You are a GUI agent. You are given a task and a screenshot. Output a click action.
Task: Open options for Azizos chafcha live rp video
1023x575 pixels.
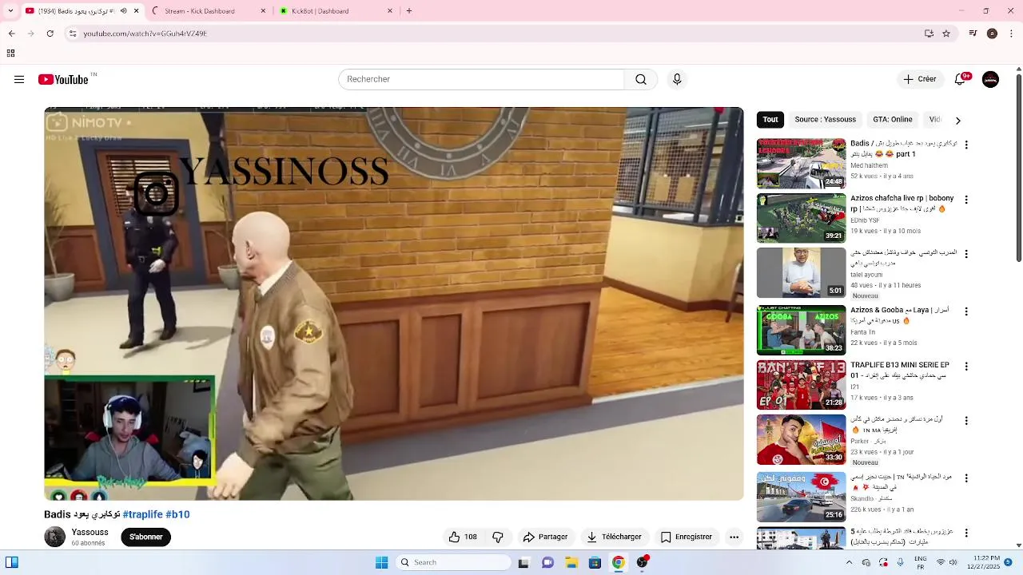pyautogui.click(x=966, y=200)
